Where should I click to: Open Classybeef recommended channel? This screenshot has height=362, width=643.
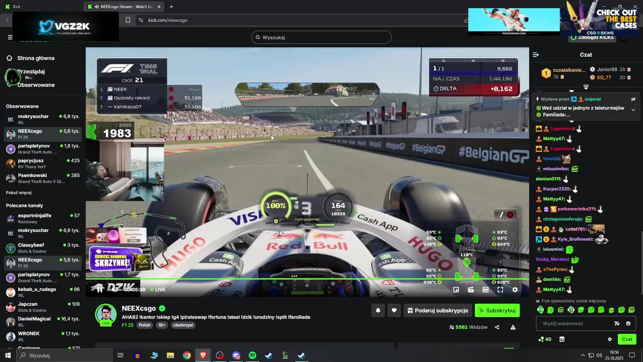point(43,248)
